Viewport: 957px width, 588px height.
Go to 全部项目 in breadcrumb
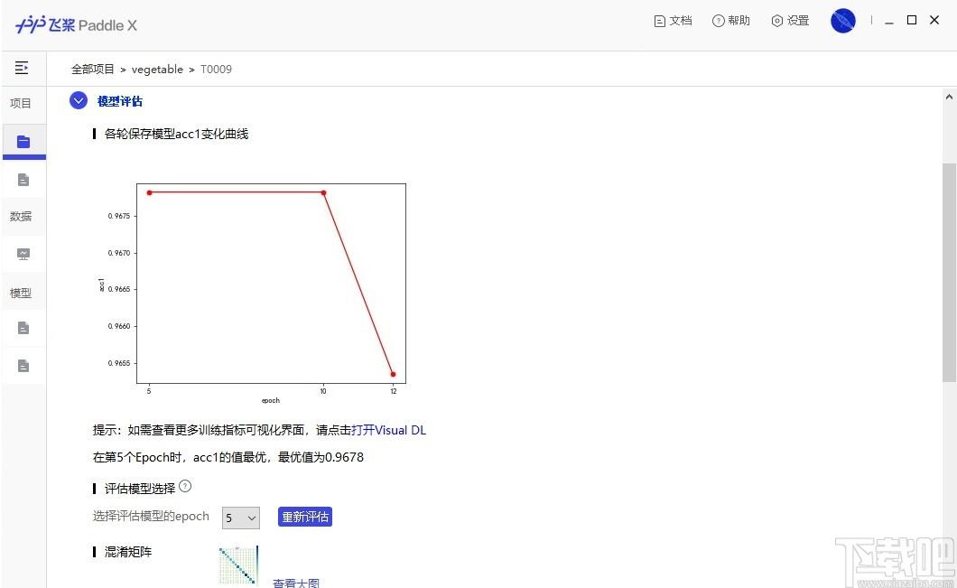pyautogui.click(x=93, y=69)
